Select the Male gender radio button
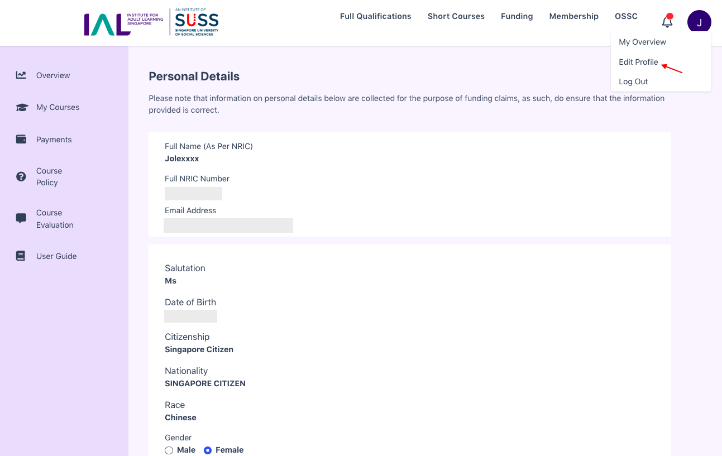 (x=169, y=450)
